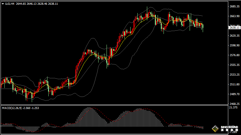The image size is (241, 135).
Task: Click the 2468.25 price scale label
Action: (x=234, y=104)
